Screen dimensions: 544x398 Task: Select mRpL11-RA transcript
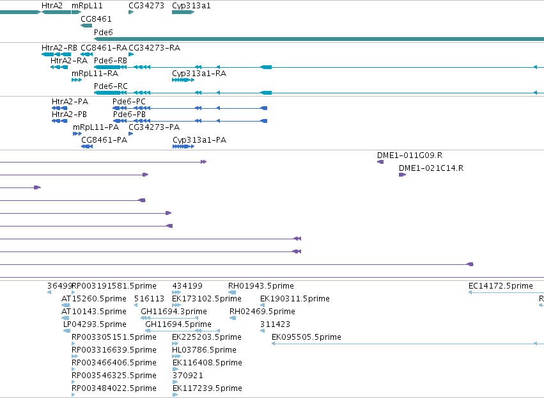pyautogui.click(x=77, y=80)
